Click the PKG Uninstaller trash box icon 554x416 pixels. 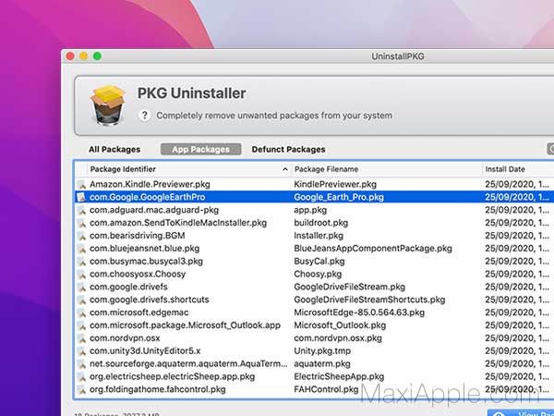point(108,105)
